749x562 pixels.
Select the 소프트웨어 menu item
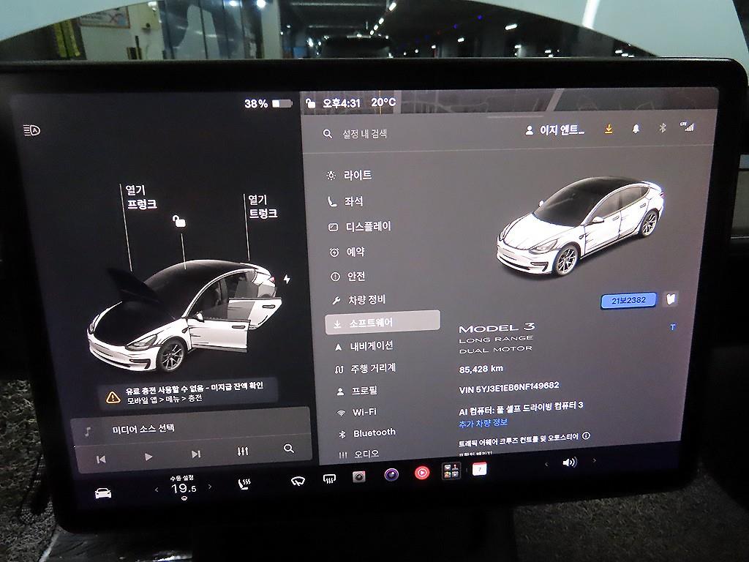[x=383, y=323]
